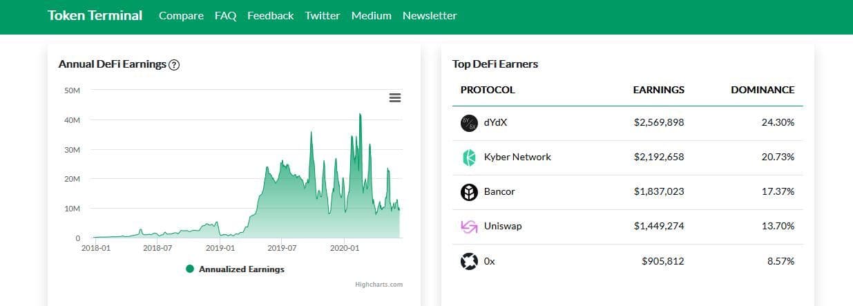Toggle the Annualized Earnings legend series

point(241,269)
